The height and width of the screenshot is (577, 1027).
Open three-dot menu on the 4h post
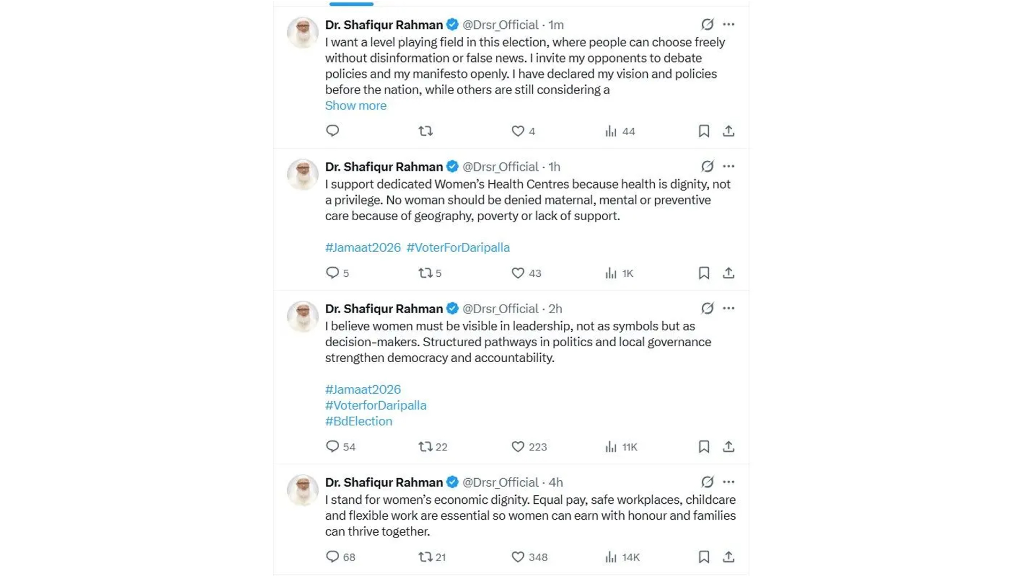click(729, 482)
